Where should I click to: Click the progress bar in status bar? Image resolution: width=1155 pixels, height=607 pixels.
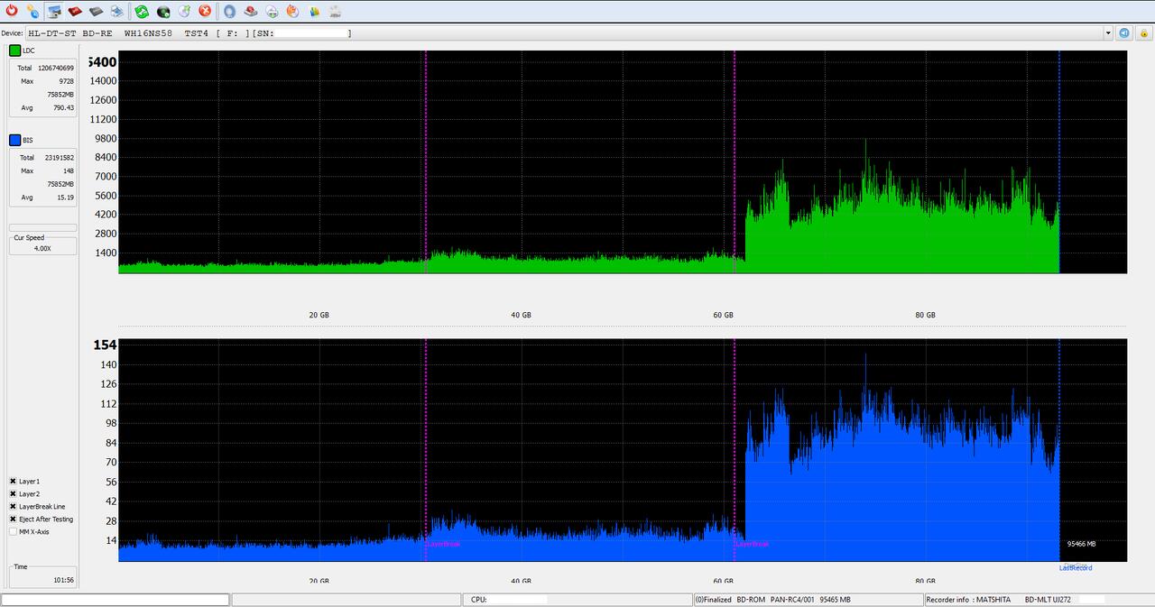(115, 600)
